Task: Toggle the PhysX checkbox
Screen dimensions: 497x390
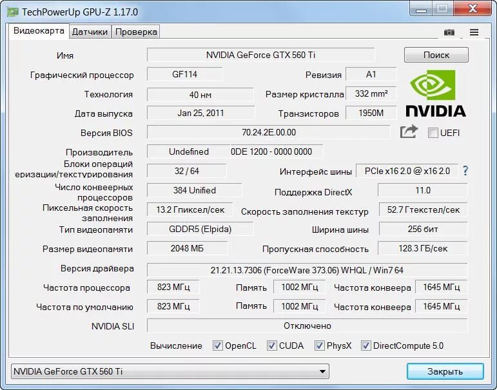Action: [319, 346]
